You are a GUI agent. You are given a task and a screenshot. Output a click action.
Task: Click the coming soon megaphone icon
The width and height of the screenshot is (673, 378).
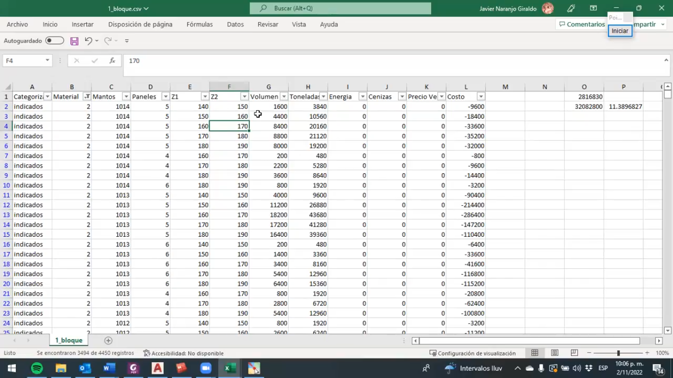(x=571, y=8)
